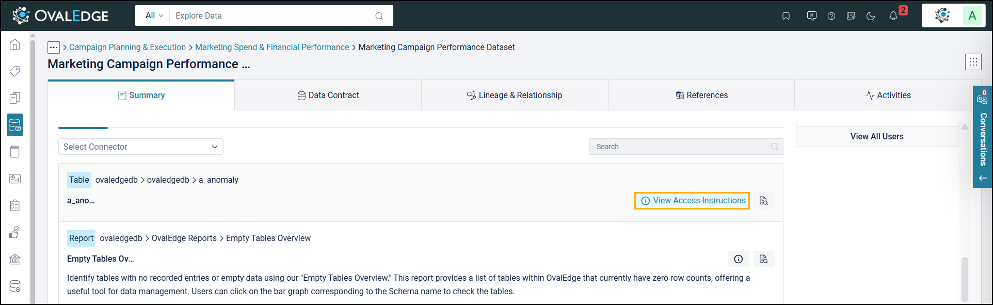Viewport: 993px width, 305px height.
Task: Click View Access Instructions button
Action: 693,201
